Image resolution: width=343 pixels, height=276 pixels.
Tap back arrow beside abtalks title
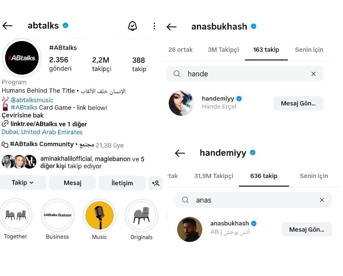point(7,26)
